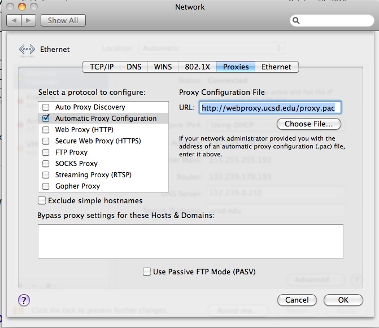Switch to the TCP/IP tab
379x328 pixels.
click(102, 67)
